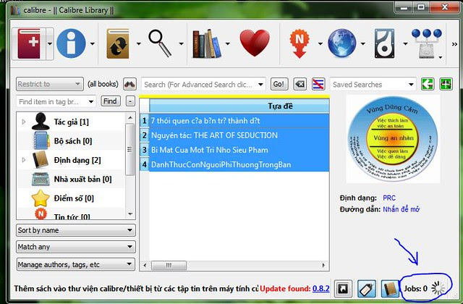Maximize the calibre window
The width and height of the screenshot is (463, 304).
click(x=421, y=7)
